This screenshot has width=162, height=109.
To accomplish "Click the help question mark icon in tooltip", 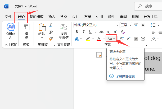I will pos(111,76).
